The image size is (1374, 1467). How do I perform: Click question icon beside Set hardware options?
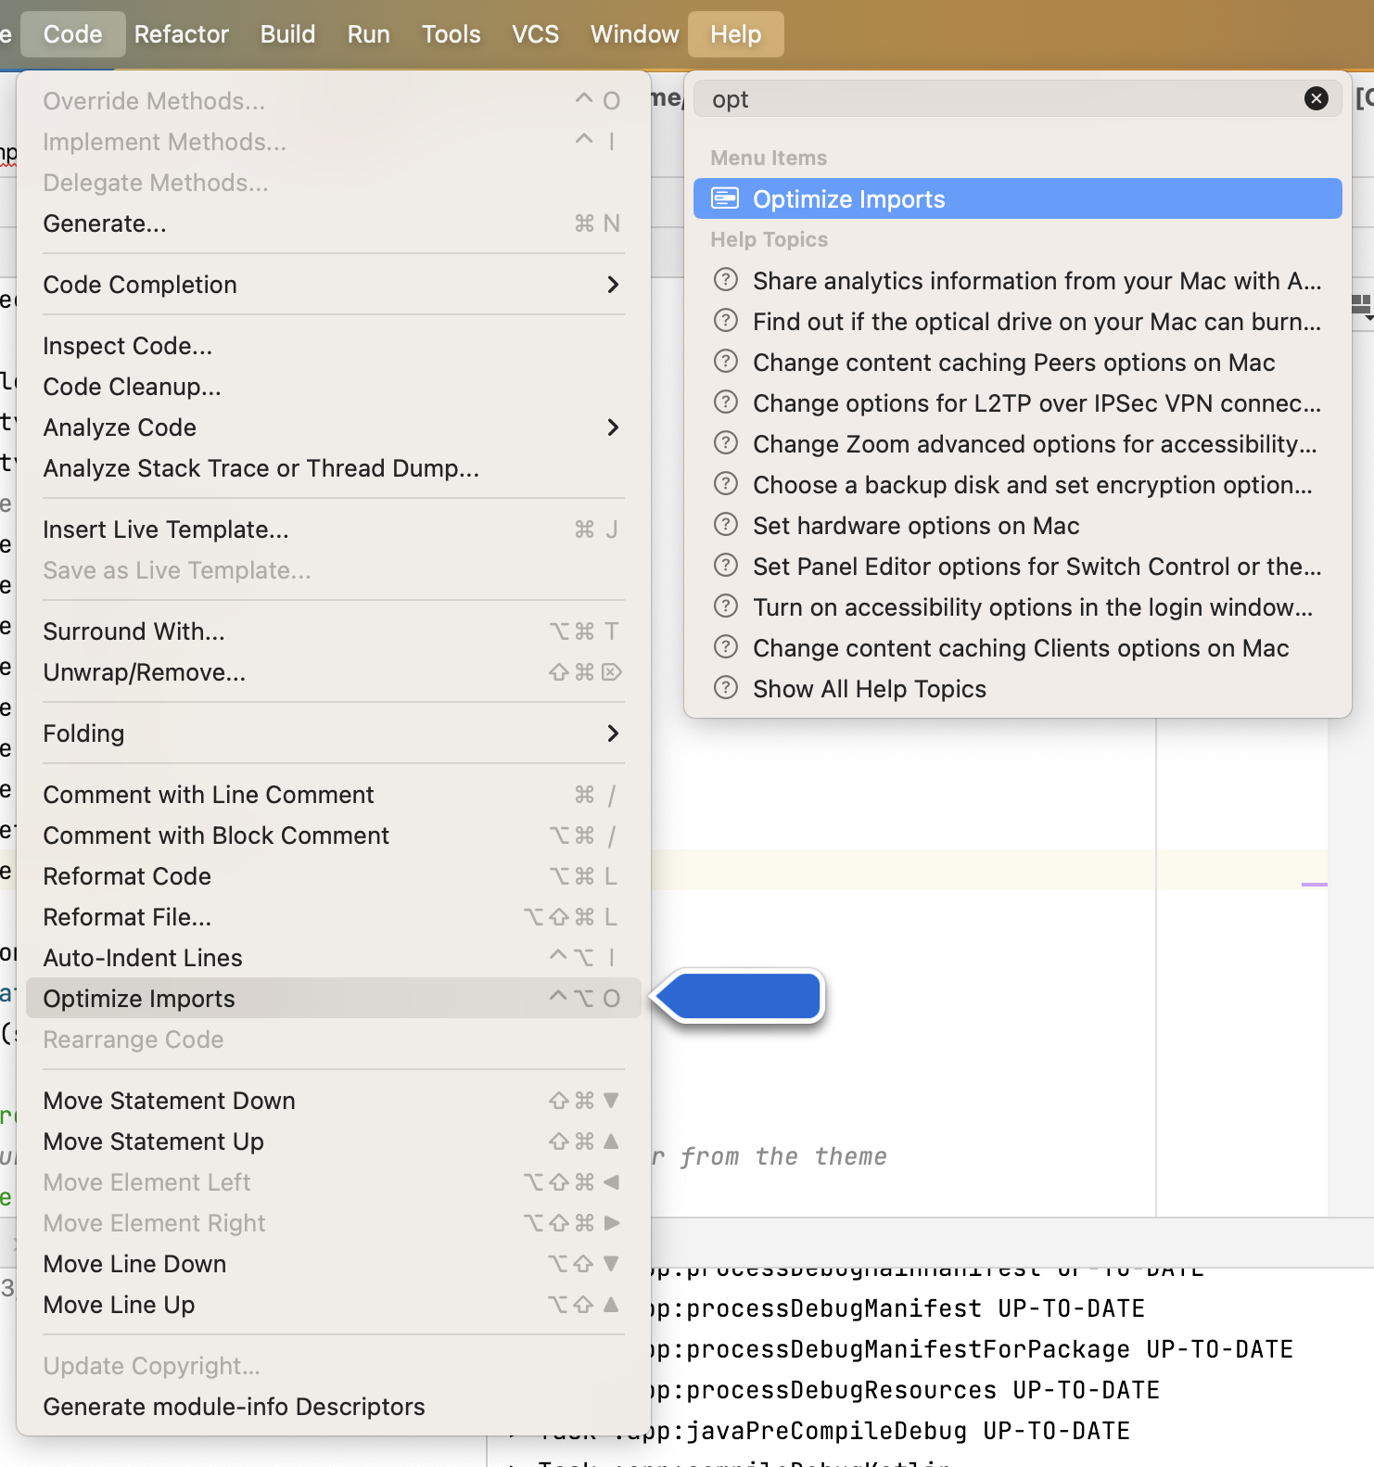pyautogui.click(x=725, y=525)
